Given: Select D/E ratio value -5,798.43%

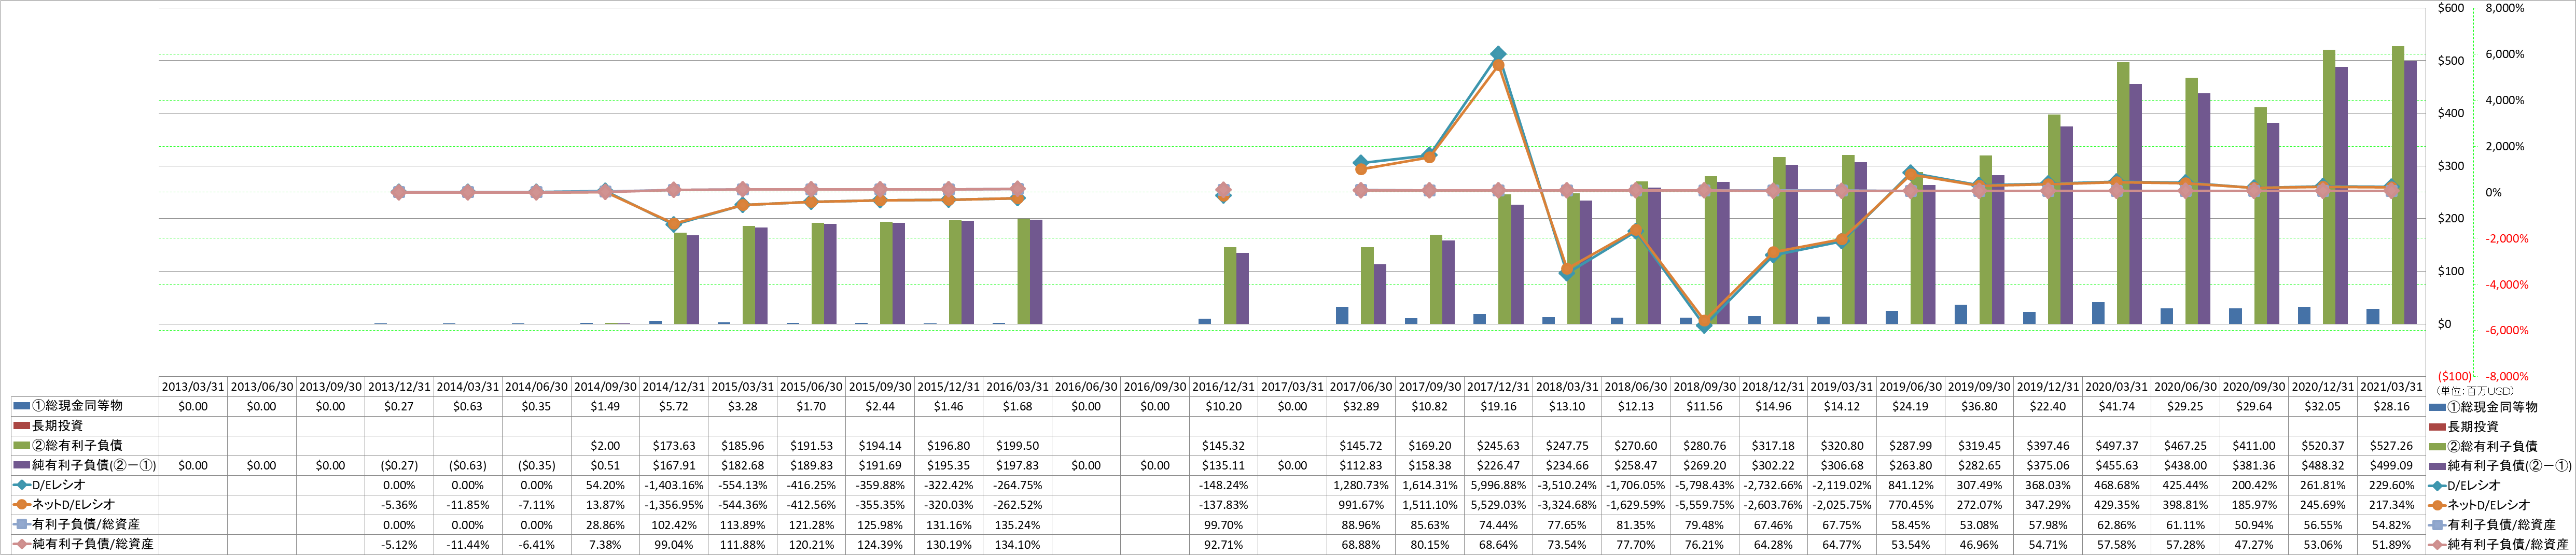Looking at the screenshot, I should click(x=1705, y=486).
